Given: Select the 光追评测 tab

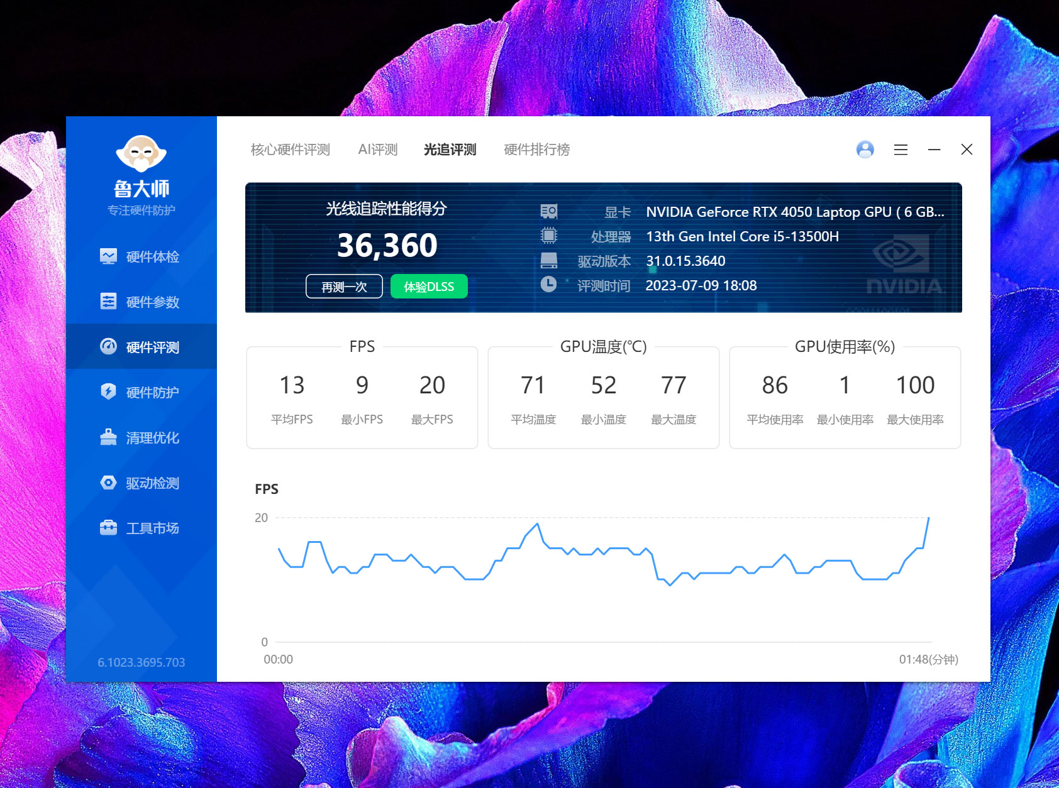Looking at the screenshot, I should [450, 150].
